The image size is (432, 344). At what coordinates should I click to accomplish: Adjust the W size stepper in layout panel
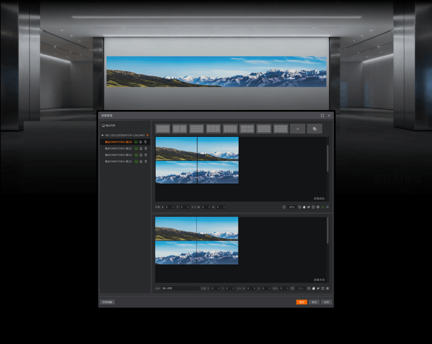pyautogui.click(x=254, y=288)
